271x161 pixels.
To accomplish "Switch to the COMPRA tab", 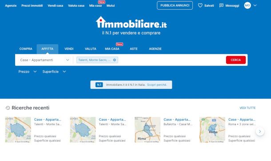I will point(26,49).
